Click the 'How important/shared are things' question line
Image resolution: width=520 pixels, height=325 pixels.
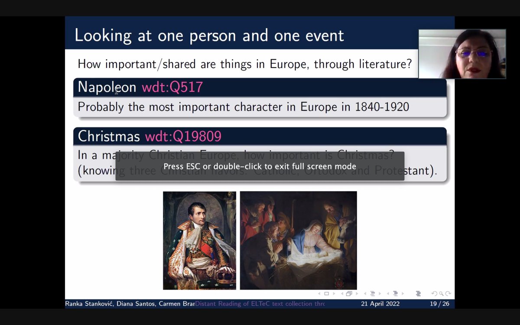(x=244, y=64)
